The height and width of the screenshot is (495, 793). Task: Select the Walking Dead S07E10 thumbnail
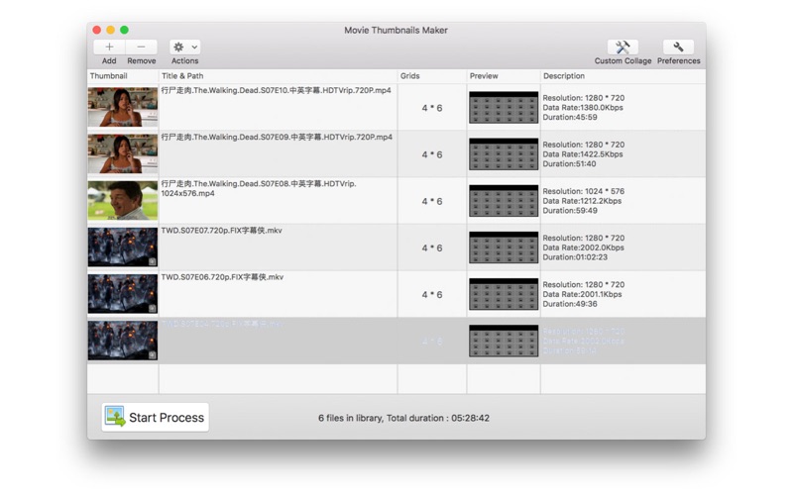pos(123,107)
